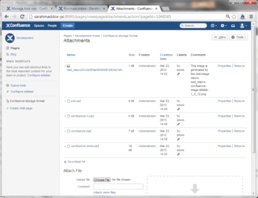Open the confluence-ri.xad attachment

[x=82, y=116]
